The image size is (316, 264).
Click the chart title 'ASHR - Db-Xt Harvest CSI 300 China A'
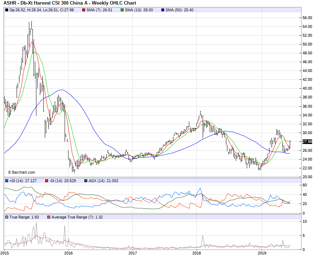(x=47, y=3)
